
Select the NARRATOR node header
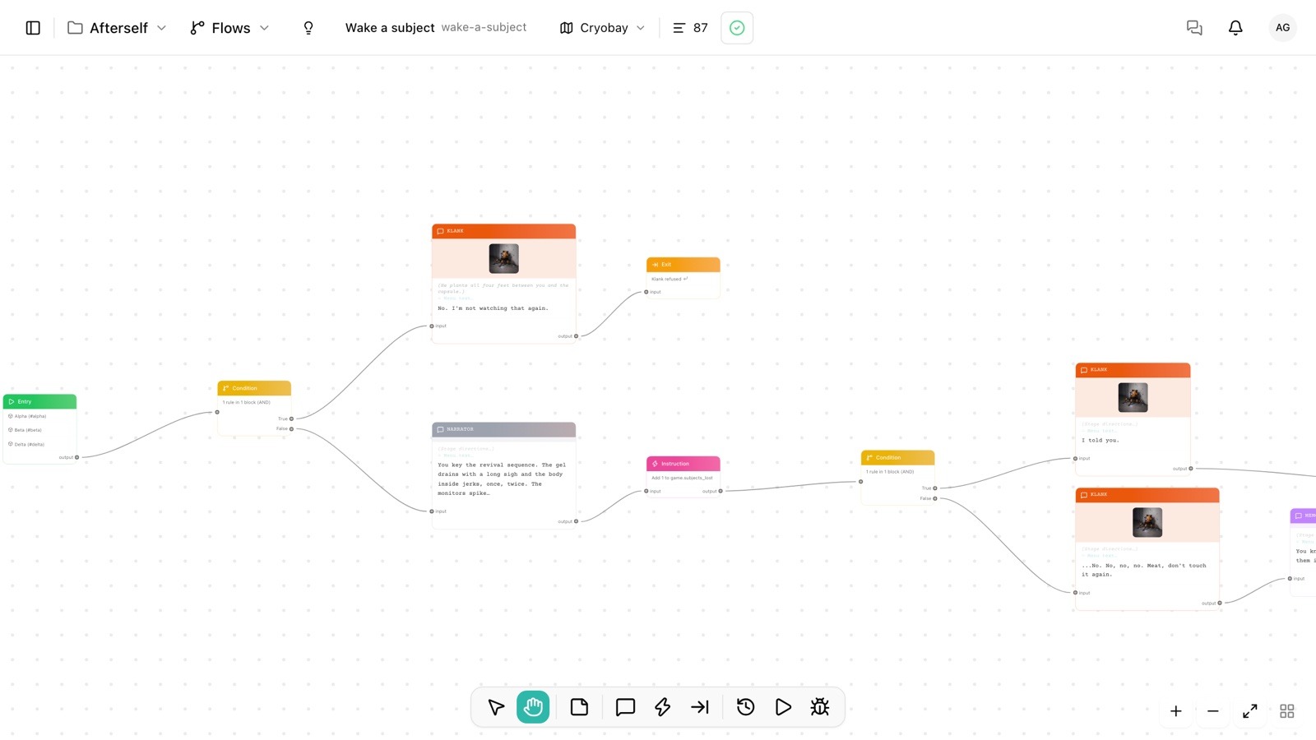point(503,429)
